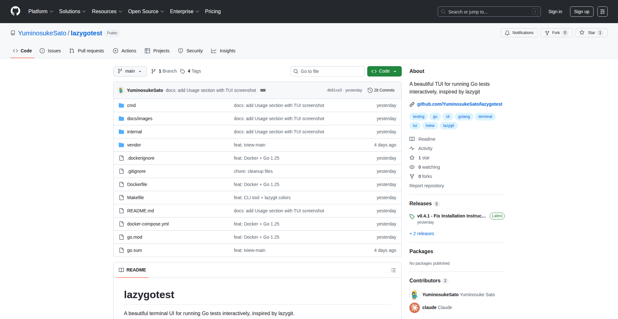Screen dimensions: 618x319
Task: Expand the commit message ellipsis
Action: pyautogui.click(x=263, y=90)
